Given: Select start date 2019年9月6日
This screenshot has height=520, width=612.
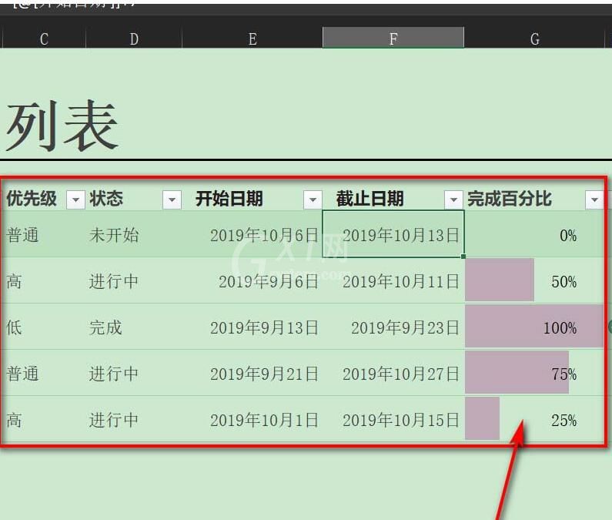Looking at the screenshot, I should (x=252, y=280).
